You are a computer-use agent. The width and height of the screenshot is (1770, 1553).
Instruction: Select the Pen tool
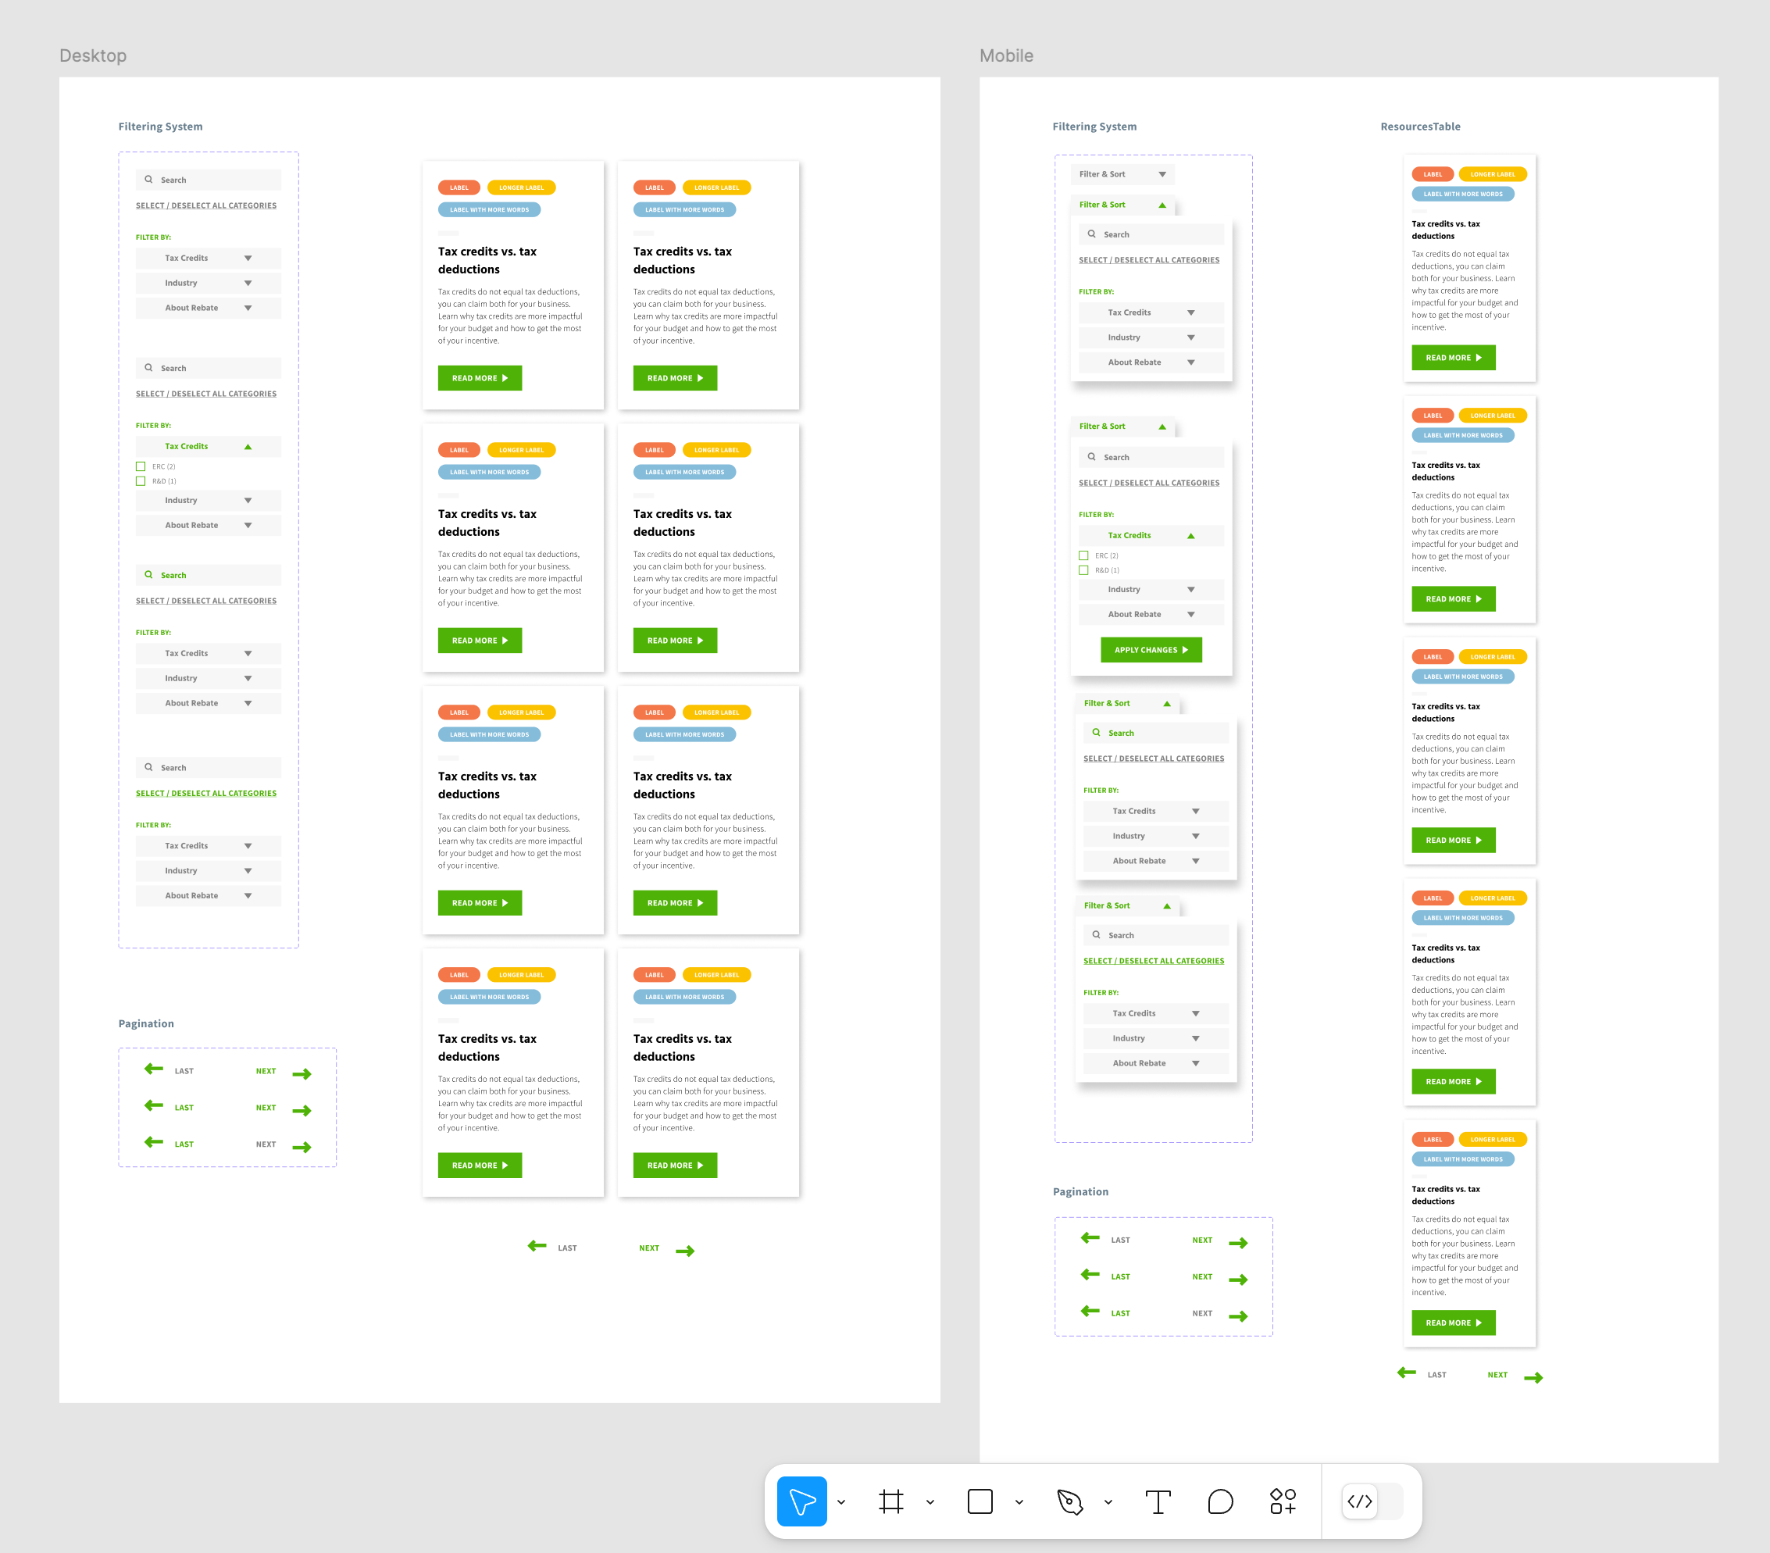[1069, 1501]
